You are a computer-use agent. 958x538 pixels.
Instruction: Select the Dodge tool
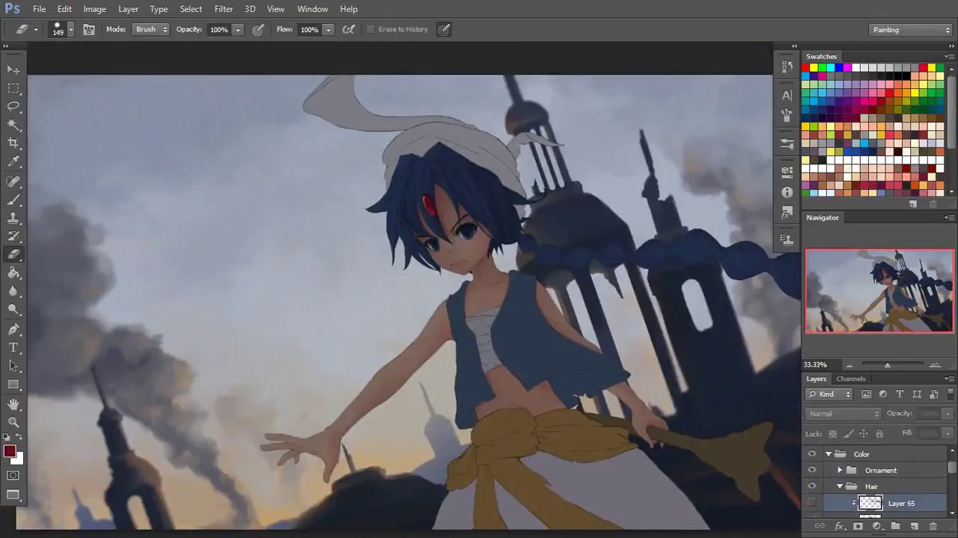(13, 310)
